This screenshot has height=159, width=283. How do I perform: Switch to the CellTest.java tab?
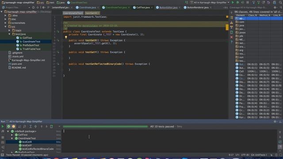click(143, 8)
